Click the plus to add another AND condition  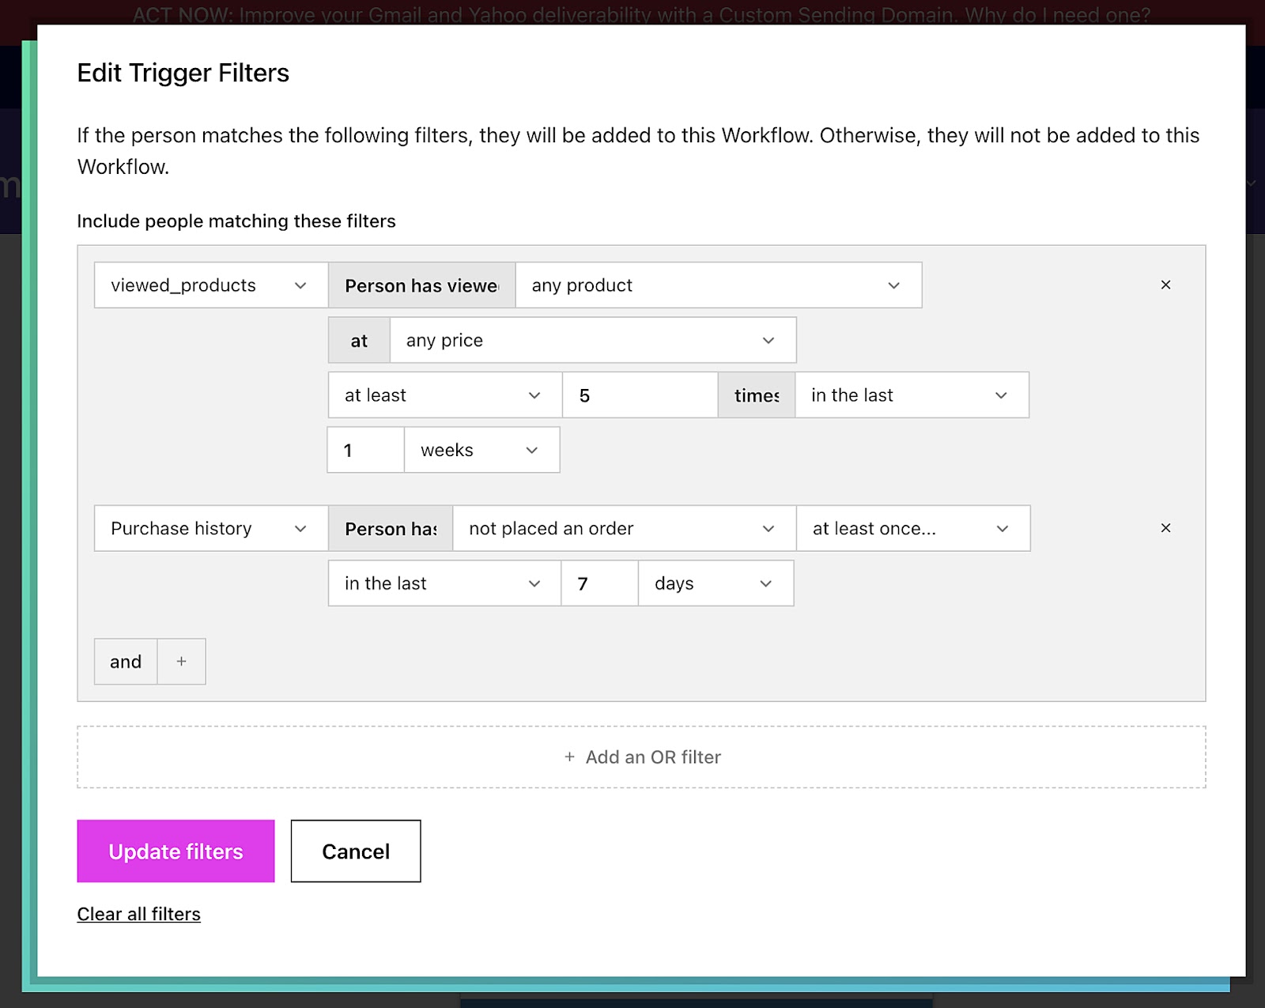pyautogui.click(x=181, y=661)
